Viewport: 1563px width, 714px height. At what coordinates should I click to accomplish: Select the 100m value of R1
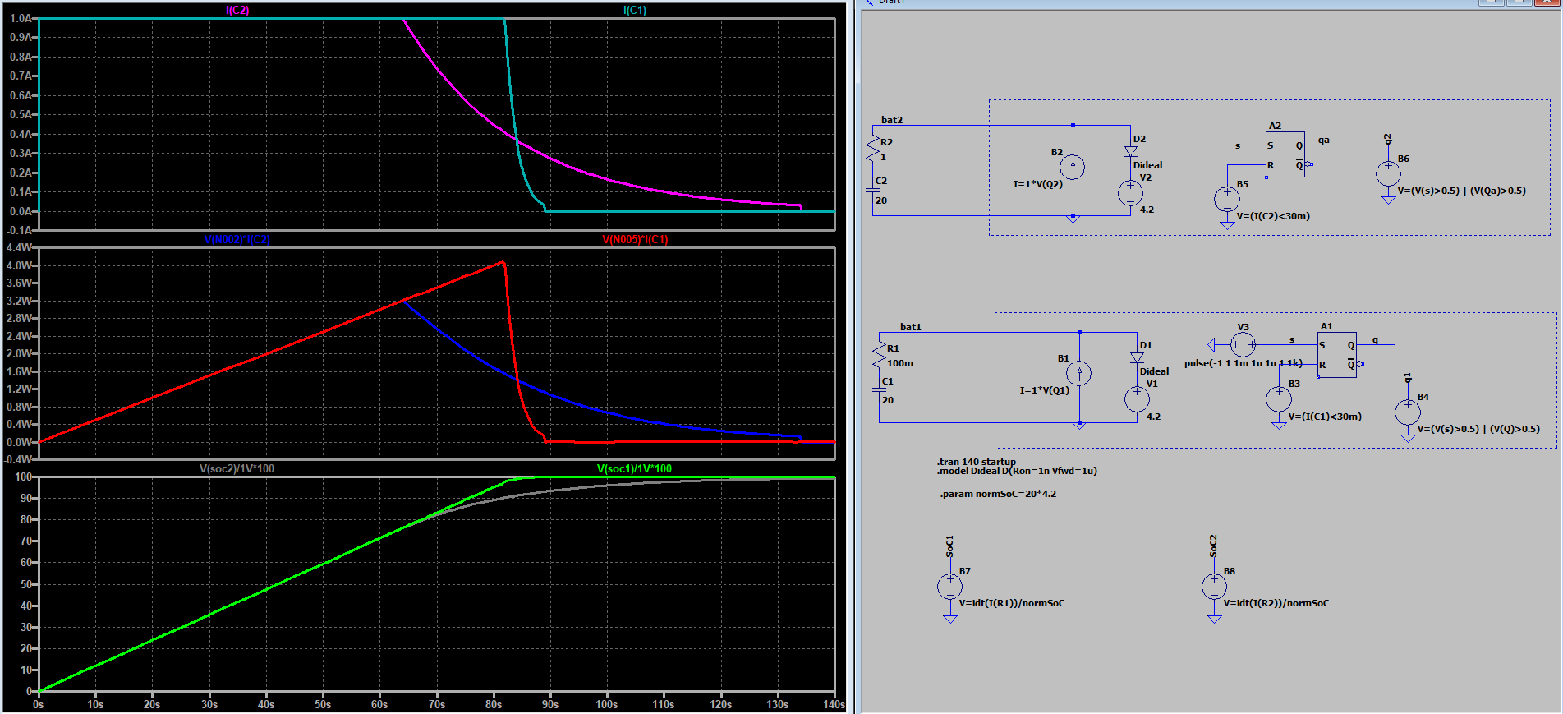point(900,363)
